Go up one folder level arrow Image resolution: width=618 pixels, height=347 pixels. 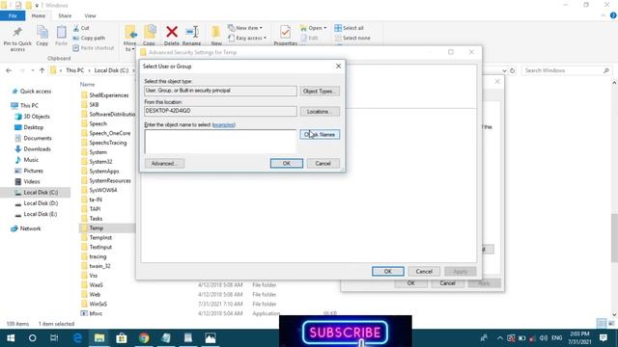click(42, 70)
